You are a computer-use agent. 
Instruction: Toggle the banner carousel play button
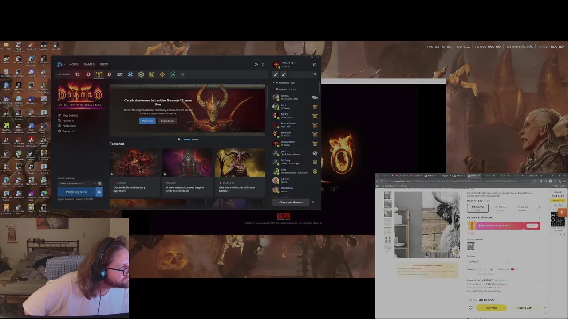179,140
